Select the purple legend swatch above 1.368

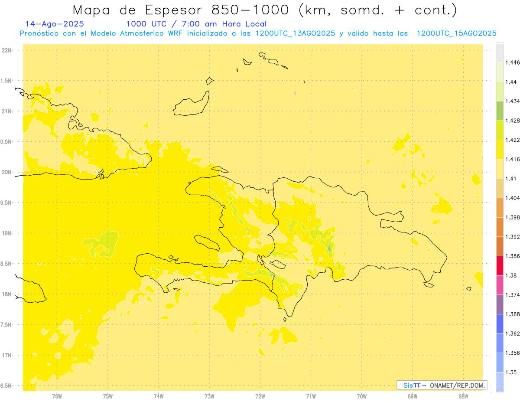500,304
